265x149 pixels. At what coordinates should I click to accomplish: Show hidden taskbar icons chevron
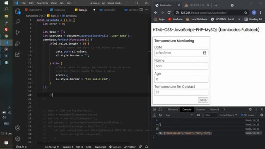point(9,107)
